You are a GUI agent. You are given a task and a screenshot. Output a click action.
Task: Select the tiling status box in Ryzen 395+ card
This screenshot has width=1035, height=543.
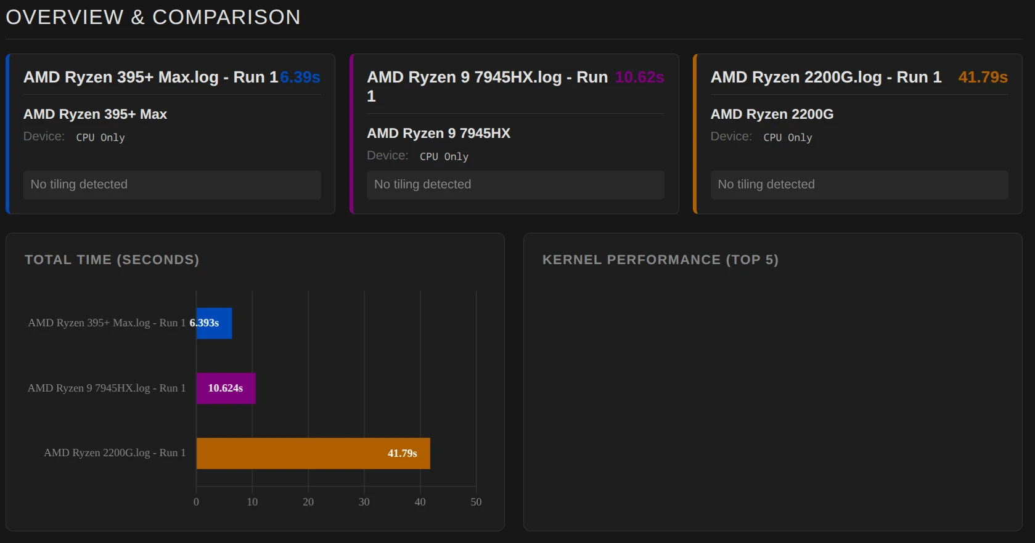coord(172,185)
